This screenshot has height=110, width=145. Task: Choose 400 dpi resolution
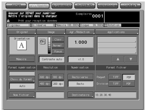[x=45, y=84]
